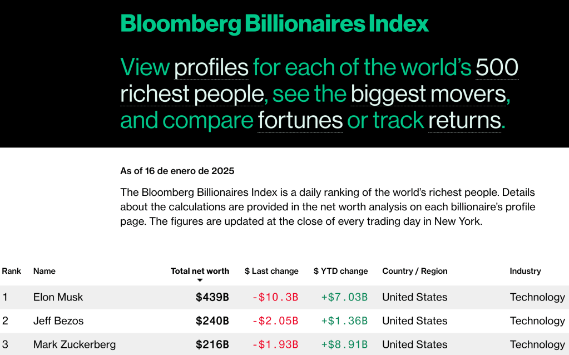
Task: Click the Bloomberg Billionaires Index title
Action: coord(275,23)
